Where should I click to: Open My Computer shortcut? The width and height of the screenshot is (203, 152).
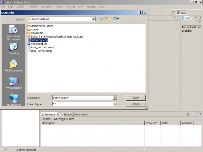pyautogui.click(x=14, y=83)
